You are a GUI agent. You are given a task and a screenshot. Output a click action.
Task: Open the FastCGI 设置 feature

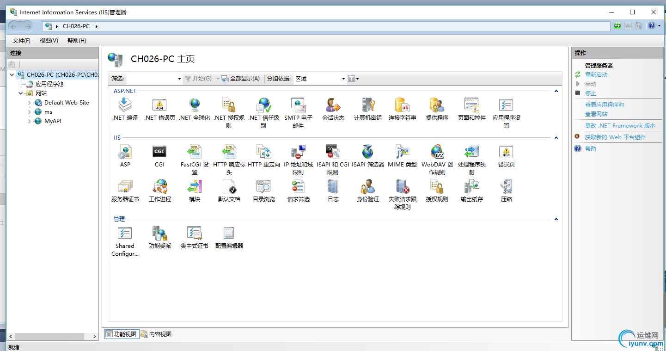coord(195,160)
